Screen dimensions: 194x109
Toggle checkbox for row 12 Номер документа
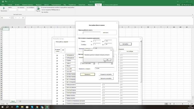pos(57,85)
